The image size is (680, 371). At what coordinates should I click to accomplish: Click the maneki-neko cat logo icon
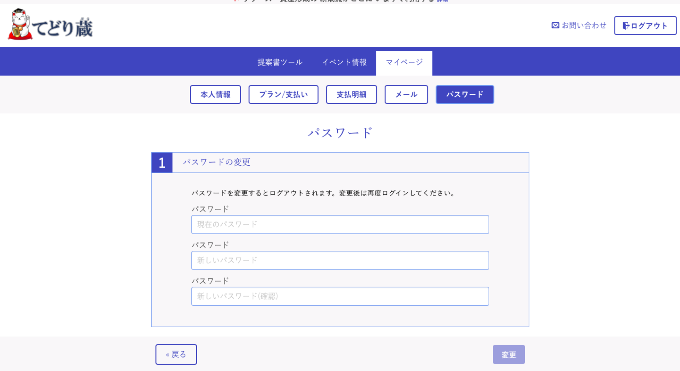[x=20, y=25]
